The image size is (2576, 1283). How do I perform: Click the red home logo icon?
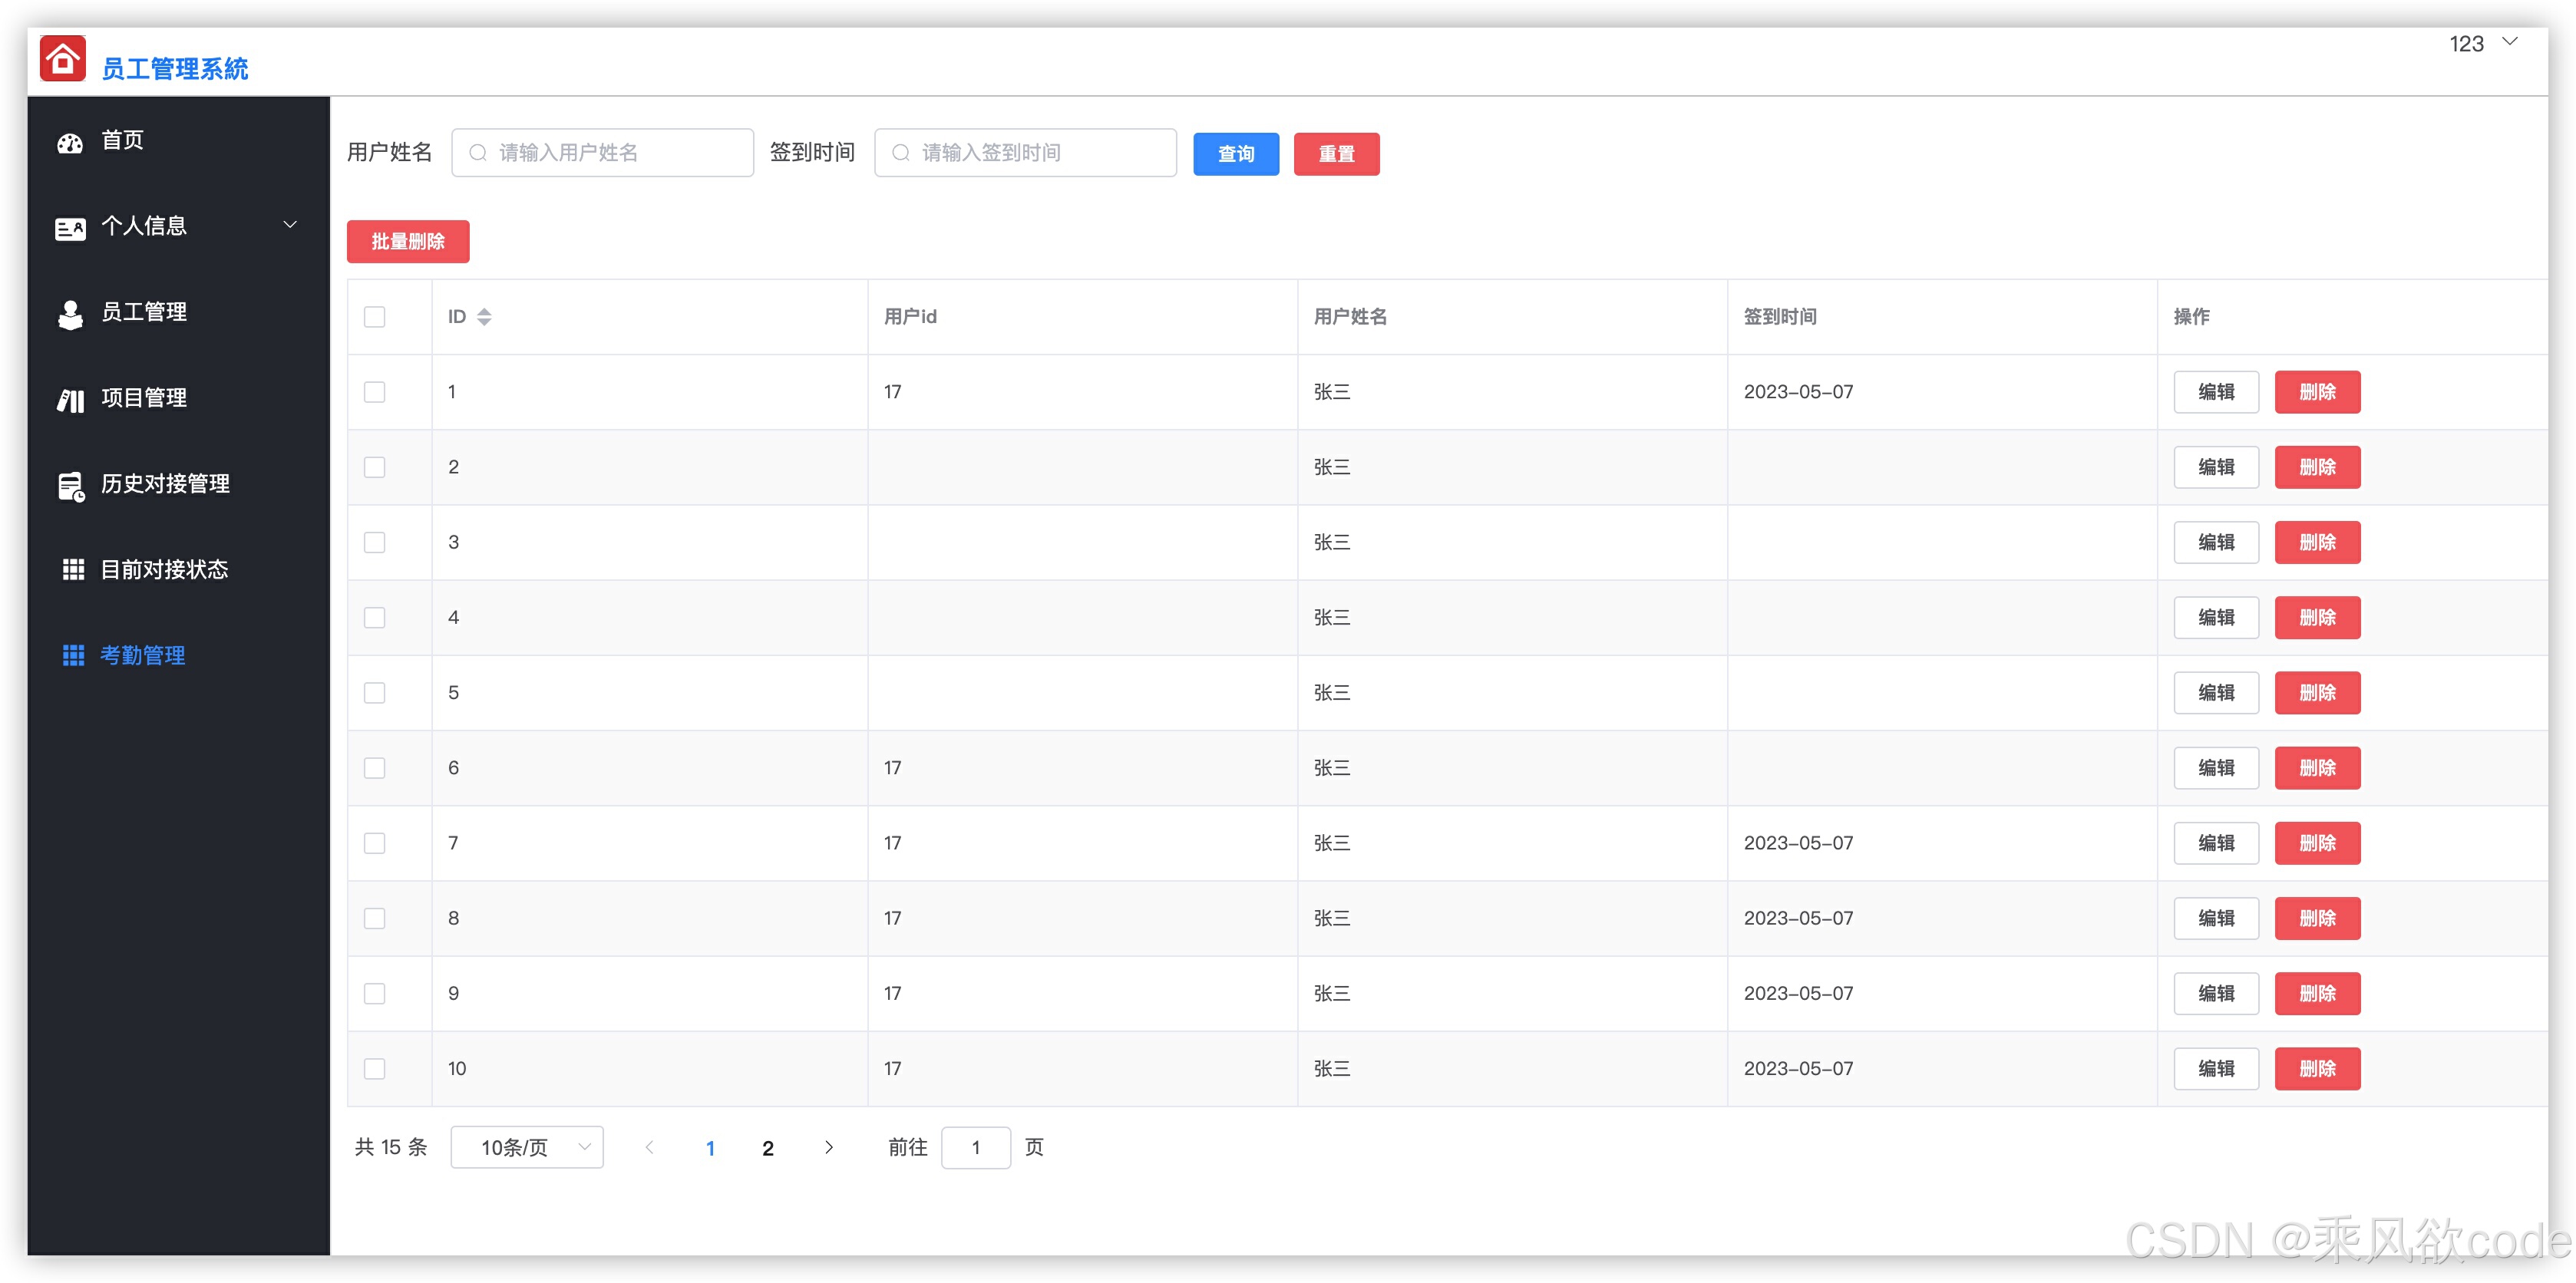coord(62,59)
